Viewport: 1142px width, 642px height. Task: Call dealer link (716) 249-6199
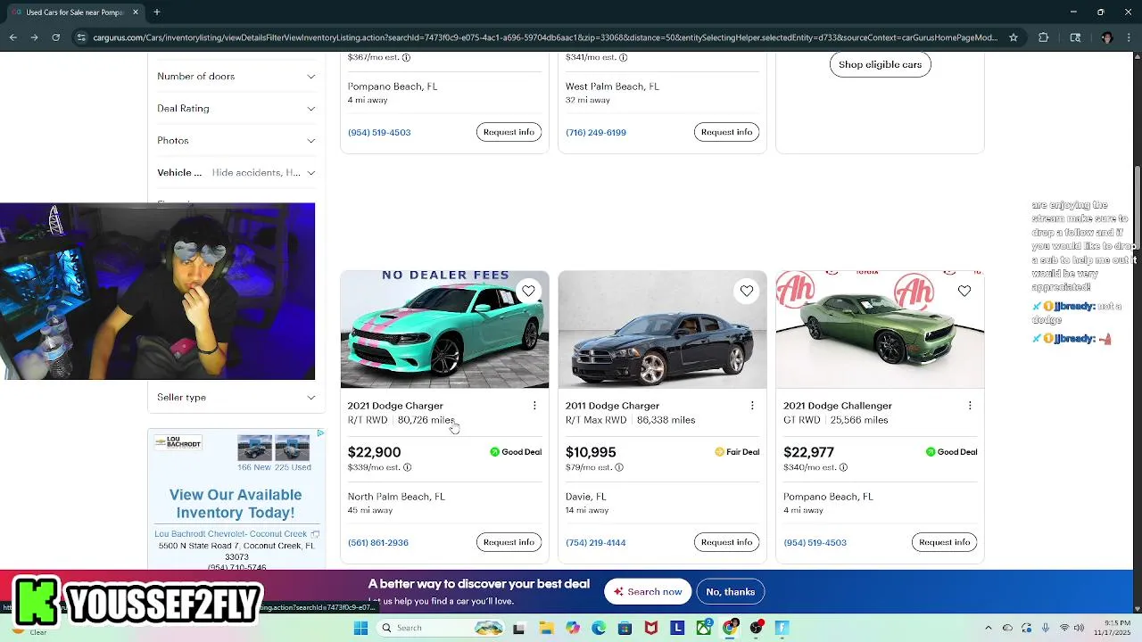[596, 133]
